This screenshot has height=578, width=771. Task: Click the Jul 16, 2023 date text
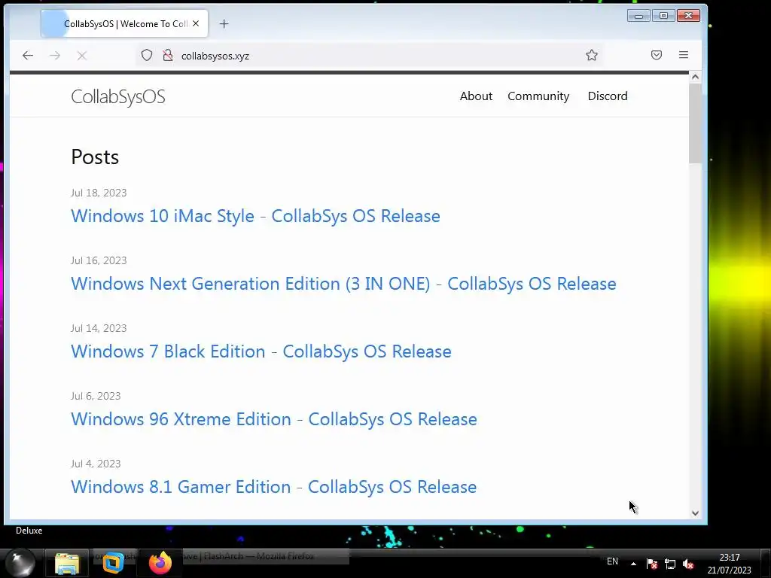pyautogui.click(x=99, y=260)
